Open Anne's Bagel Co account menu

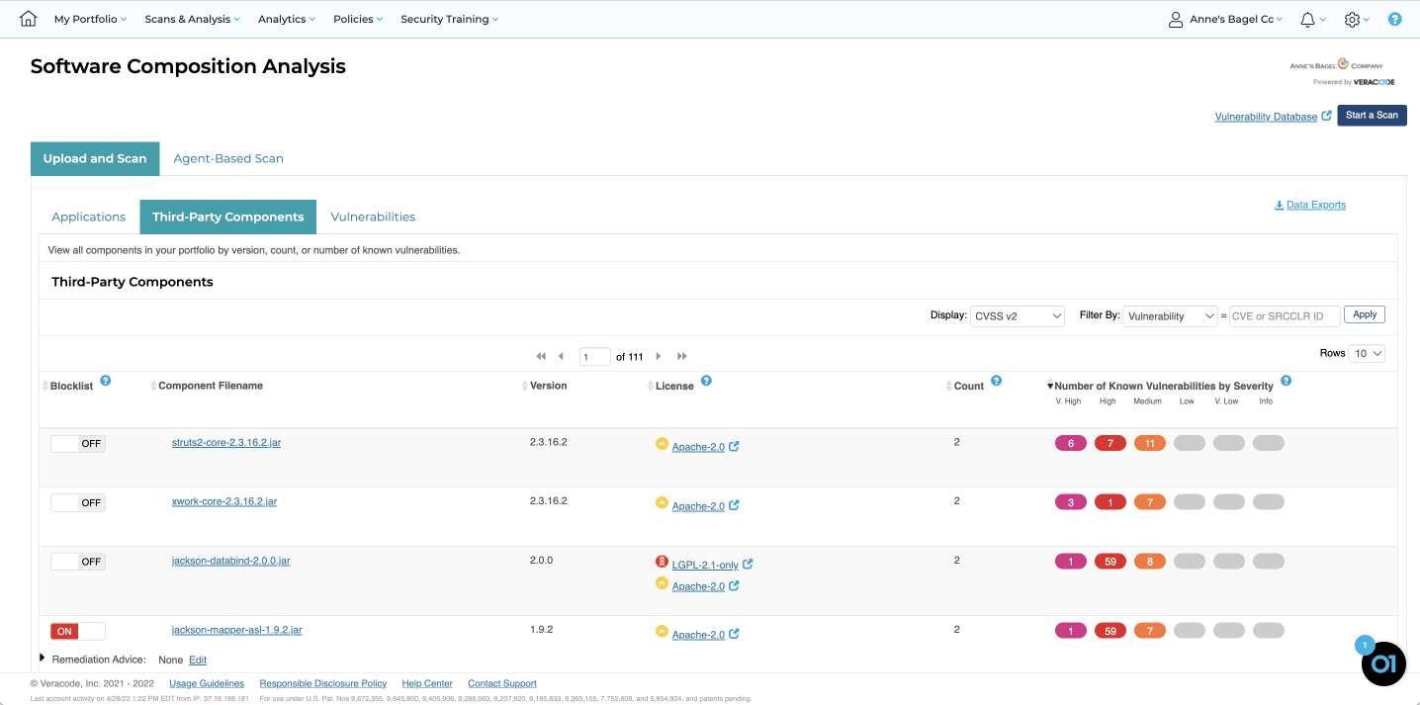(1236, 19)
